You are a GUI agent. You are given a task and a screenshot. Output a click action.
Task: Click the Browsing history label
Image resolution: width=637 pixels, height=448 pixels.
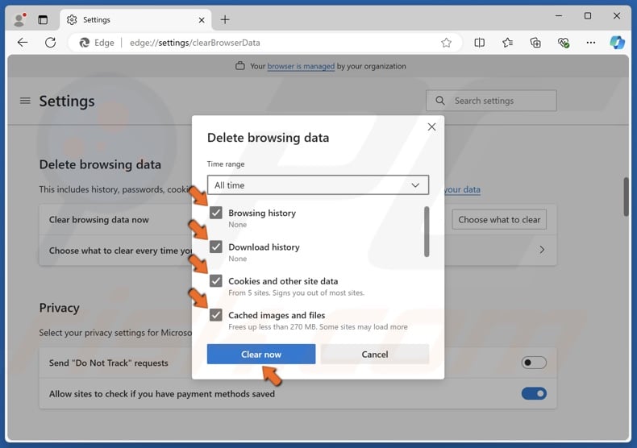tap(262, 213)
